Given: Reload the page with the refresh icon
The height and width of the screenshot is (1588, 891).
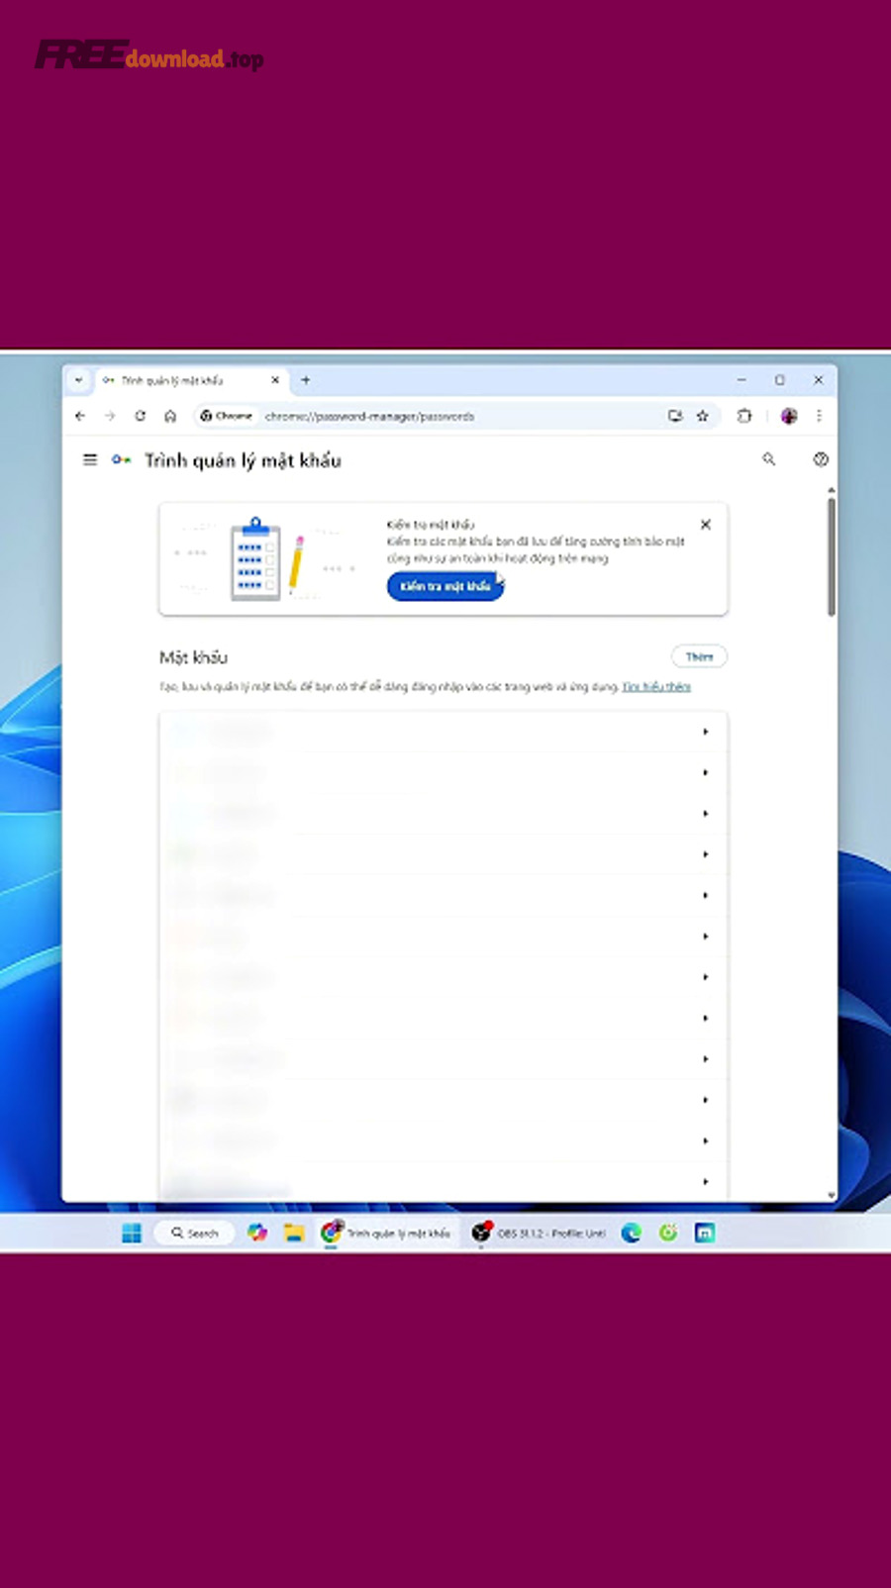Looking at the screenshot, I should (141, 417).
